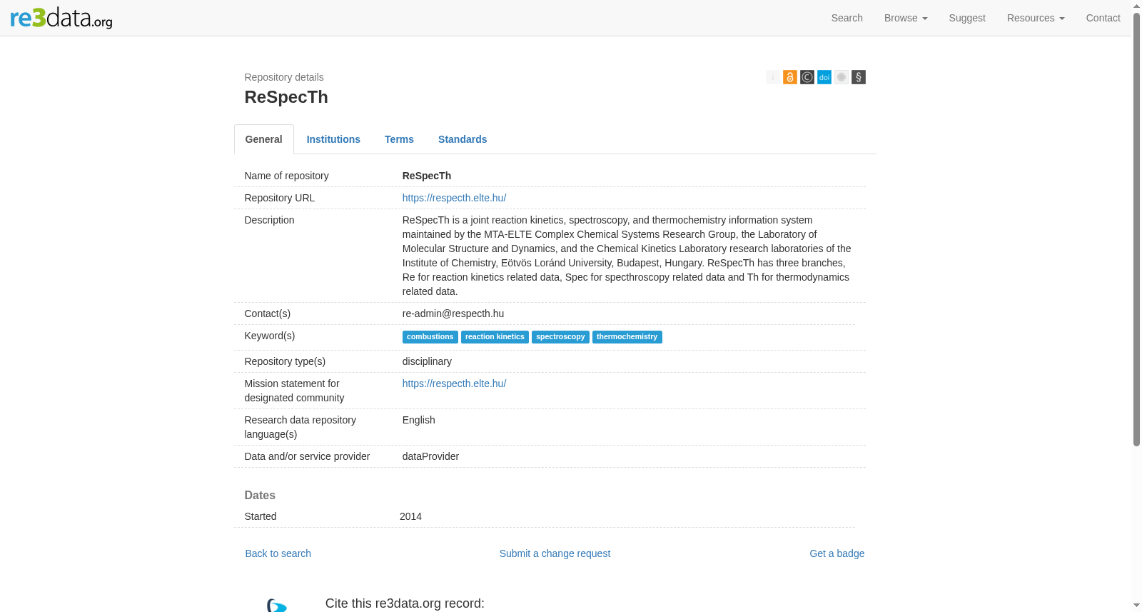Click the page vertical scrollbar

1136,229
